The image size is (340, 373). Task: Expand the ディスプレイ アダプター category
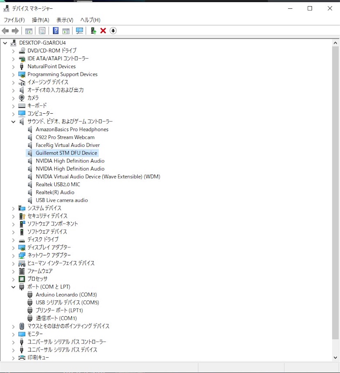pyautogui.click(x=13, y=248)
